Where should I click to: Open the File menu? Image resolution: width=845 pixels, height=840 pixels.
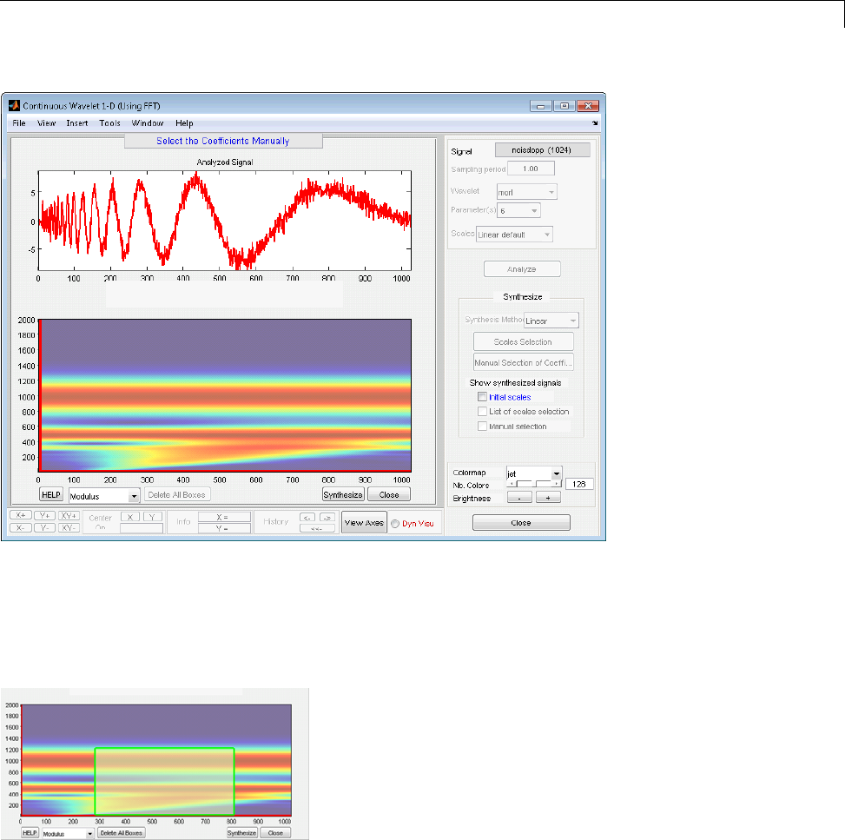[x=19, y=123]
